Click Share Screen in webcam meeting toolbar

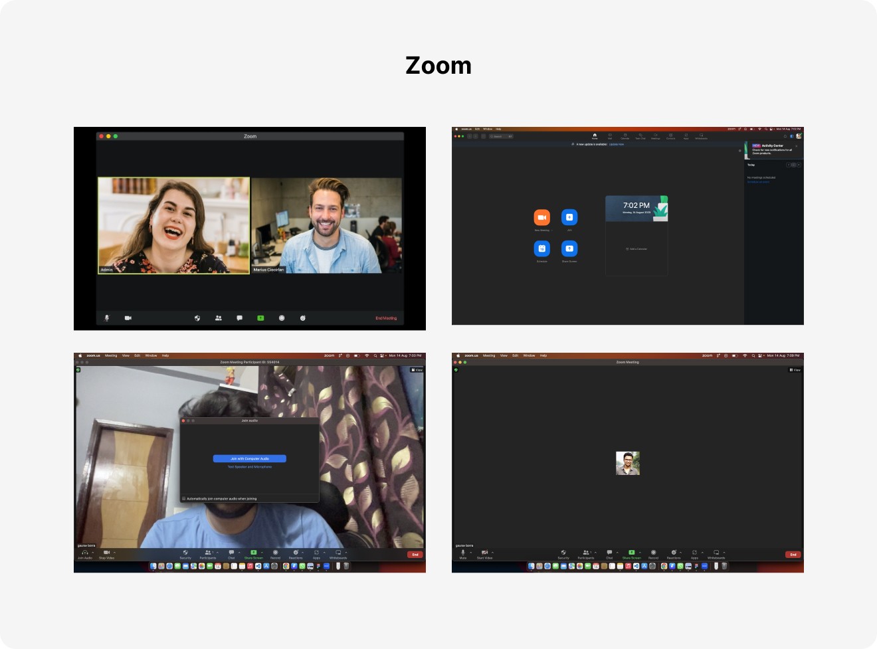pos(253,554)
